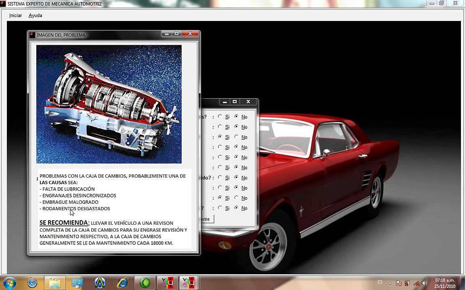Open Windows Explorer folder icon in taskbar

pyautogui.click(x=55, y=283)
